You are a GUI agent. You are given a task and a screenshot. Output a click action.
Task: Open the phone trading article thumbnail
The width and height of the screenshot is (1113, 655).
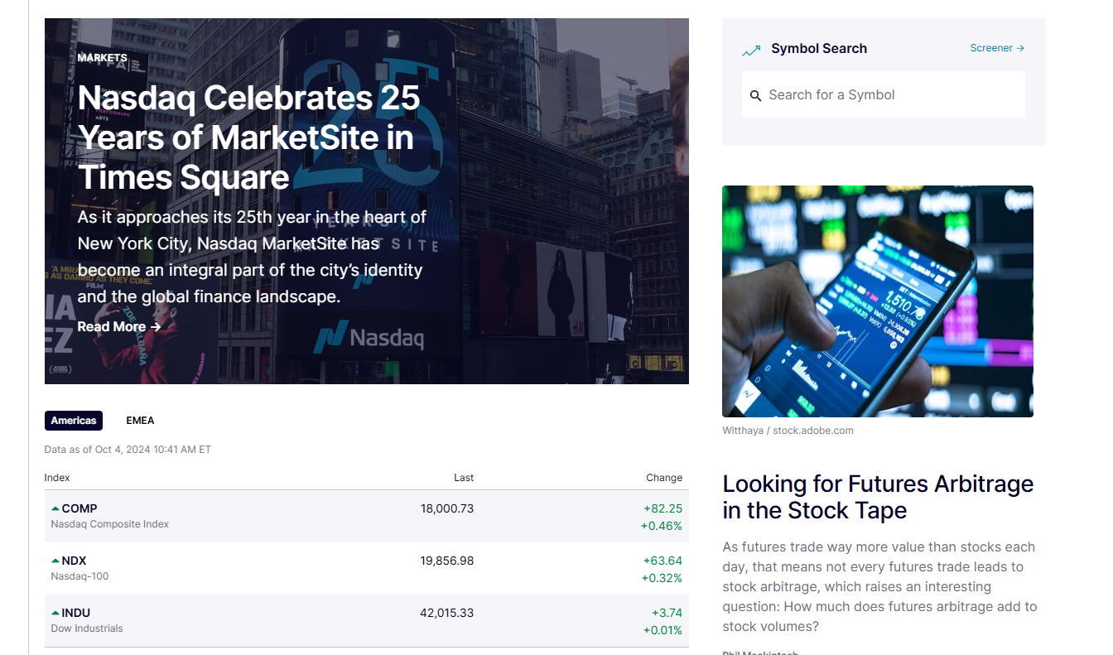point(877,301)
